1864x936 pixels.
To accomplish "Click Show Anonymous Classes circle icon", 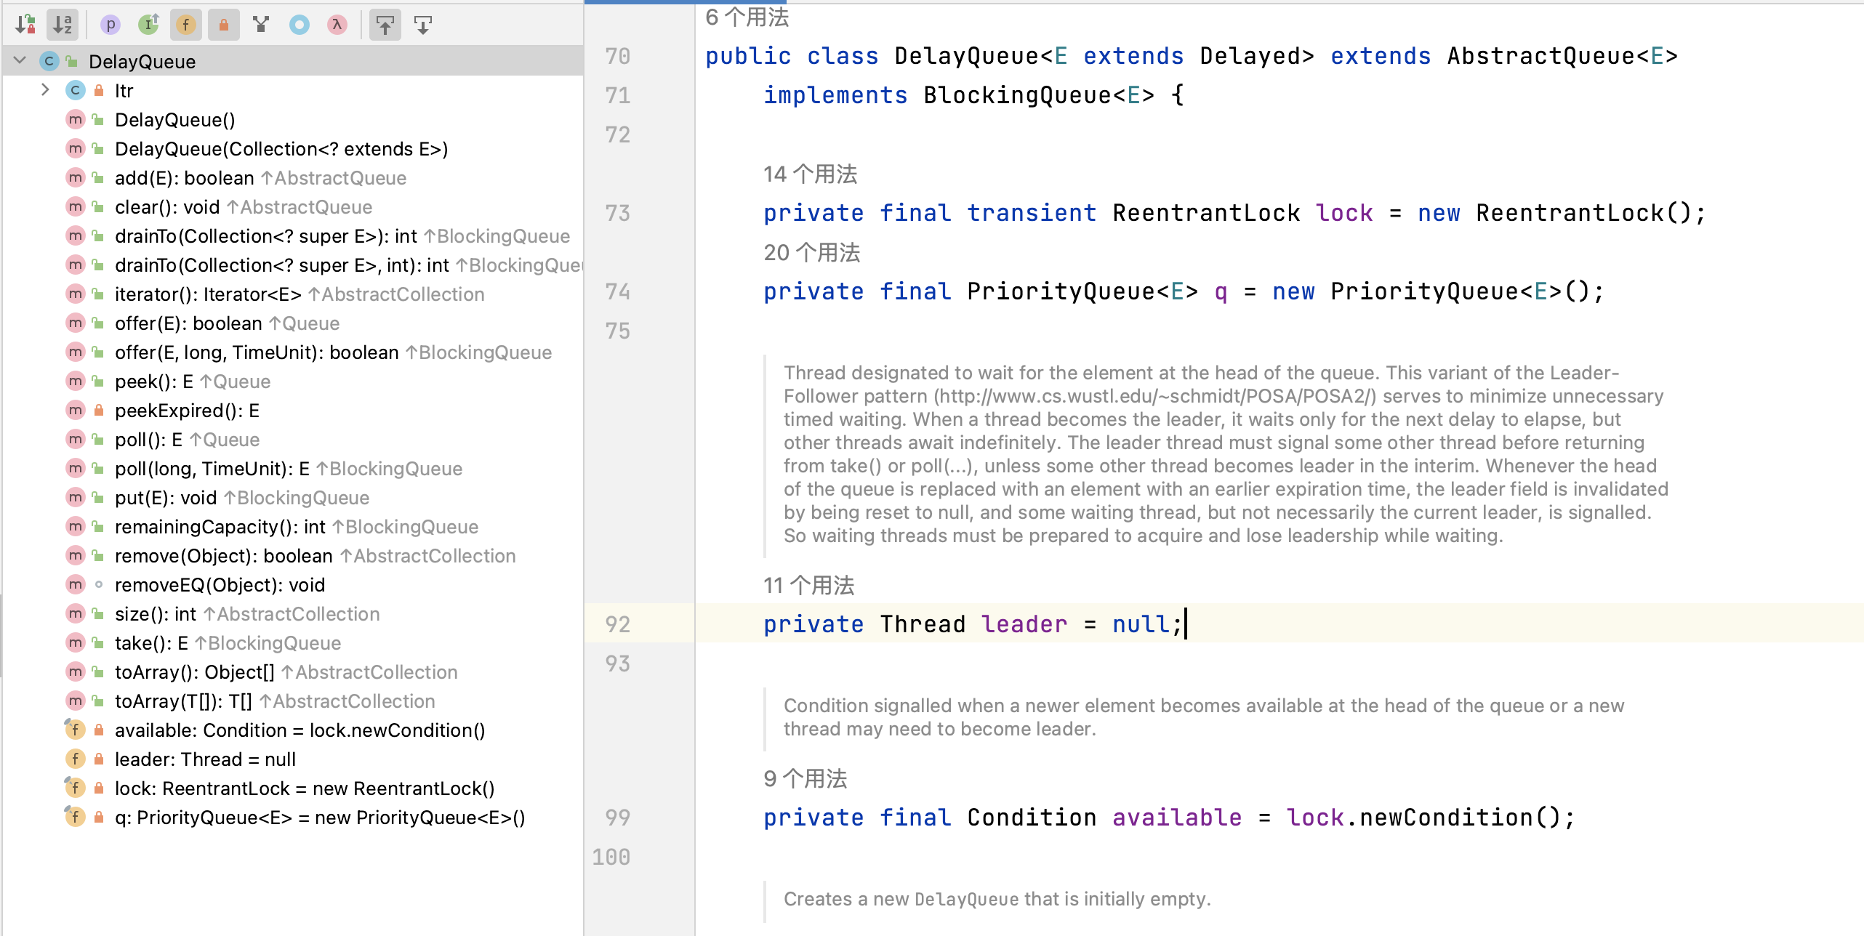I will (299, 25).
